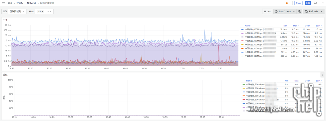The width and height of the screenshot is (326, 121).
Task: Sort 丢包 legend by Max column
Action: 296,81
